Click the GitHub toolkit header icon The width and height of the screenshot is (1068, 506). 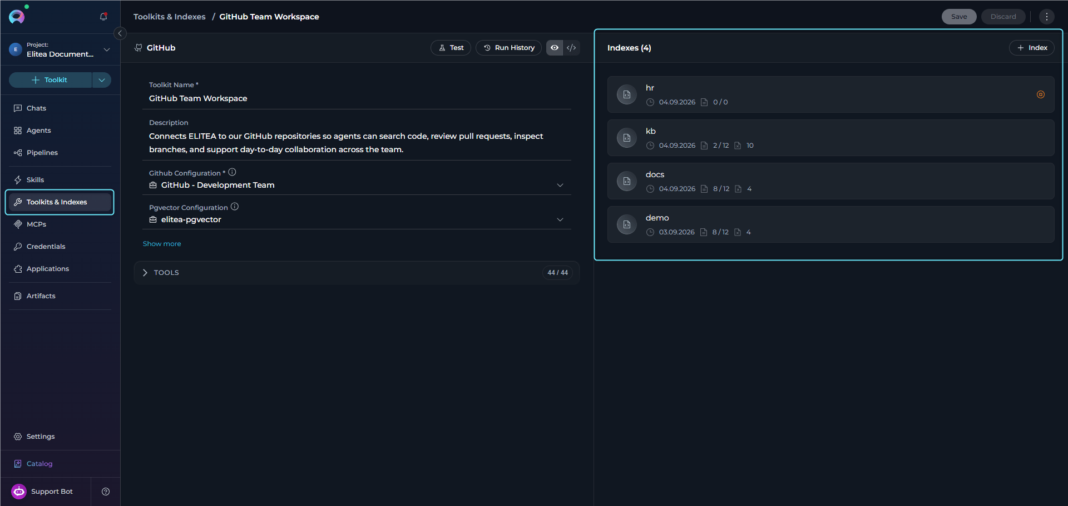(139, 48)
